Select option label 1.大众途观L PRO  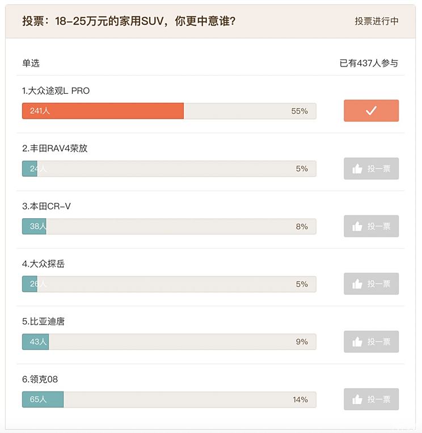(56, 90)
